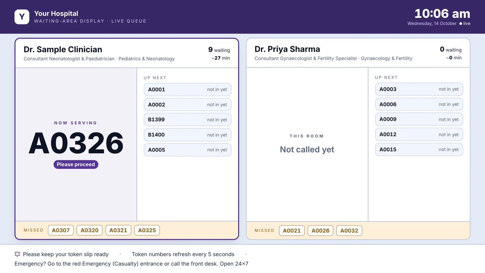Click the Your Hospital title
Viewport: 485px width, 273px height.
pos(56,13)
